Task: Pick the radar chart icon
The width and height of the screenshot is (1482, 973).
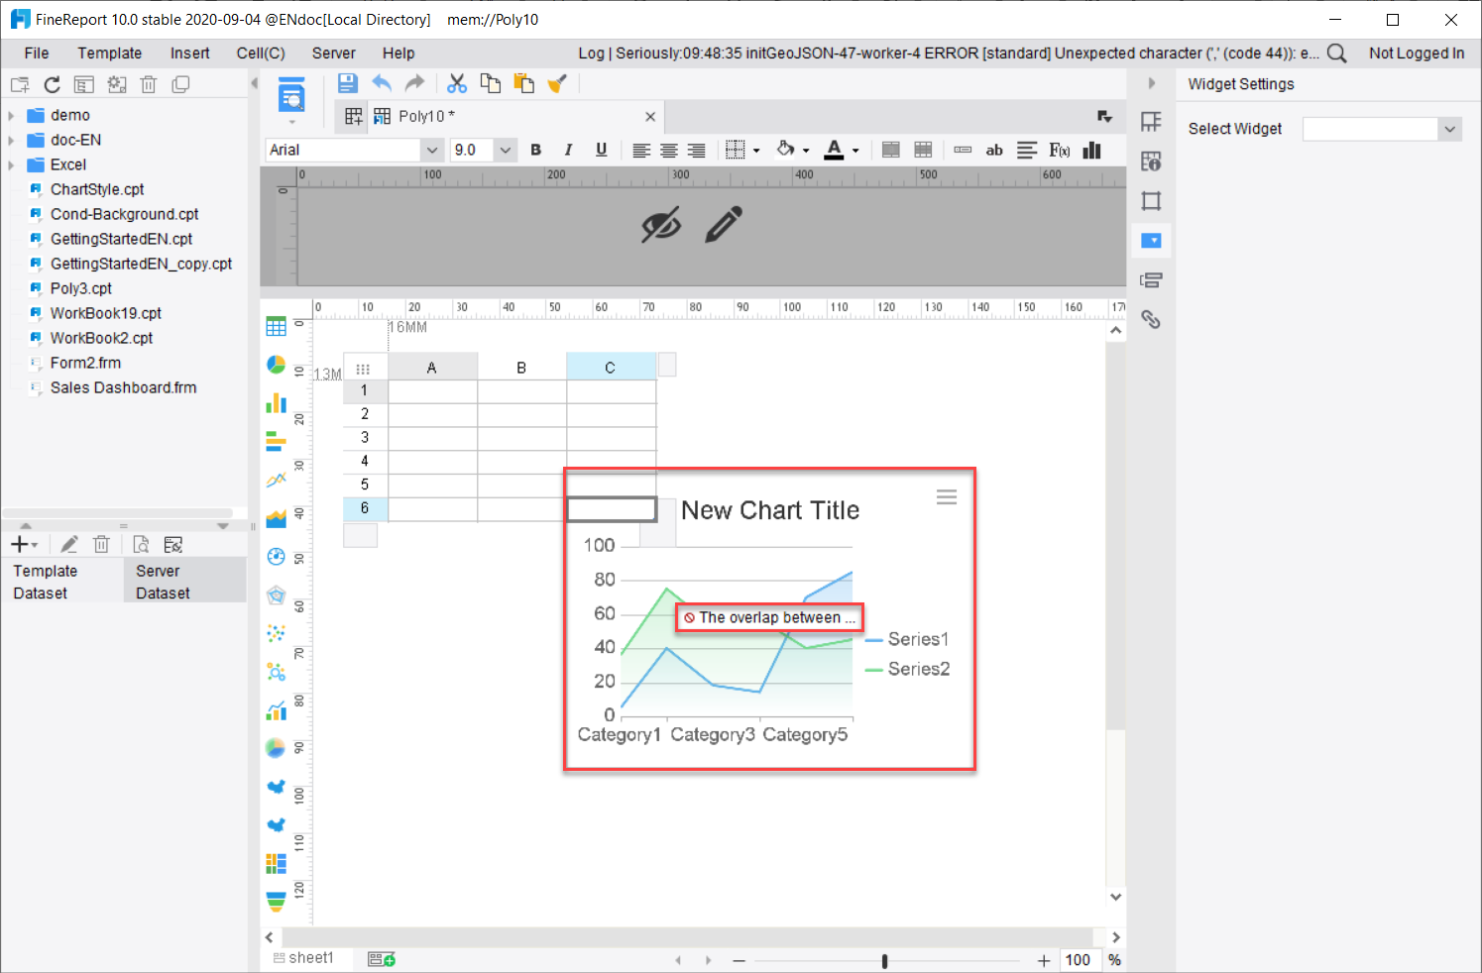Action: click(277, 595)
